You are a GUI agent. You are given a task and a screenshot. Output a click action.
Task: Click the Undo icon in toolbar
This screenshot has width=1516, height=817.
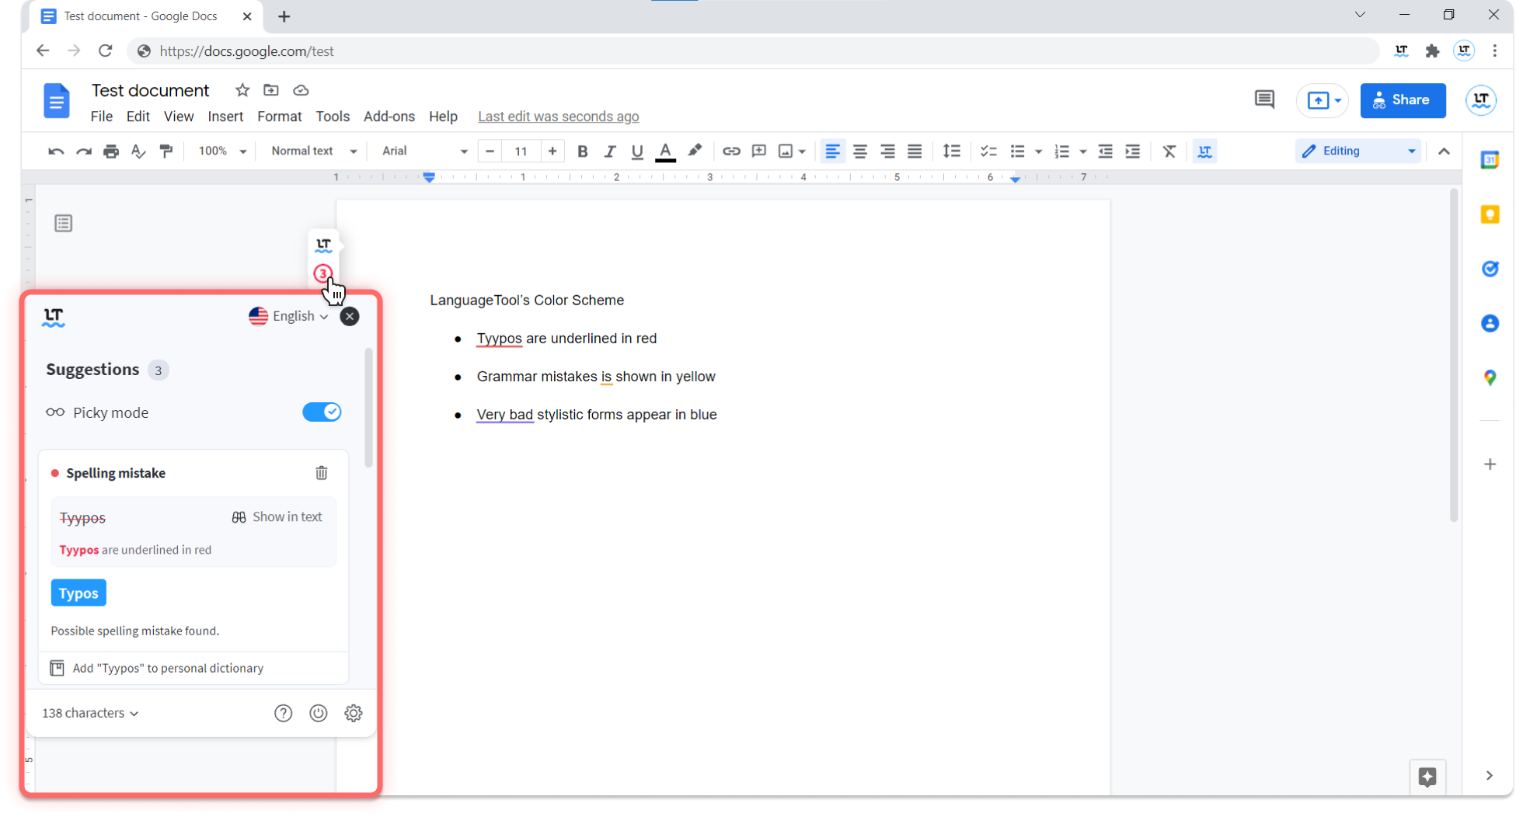coord(55,151)
